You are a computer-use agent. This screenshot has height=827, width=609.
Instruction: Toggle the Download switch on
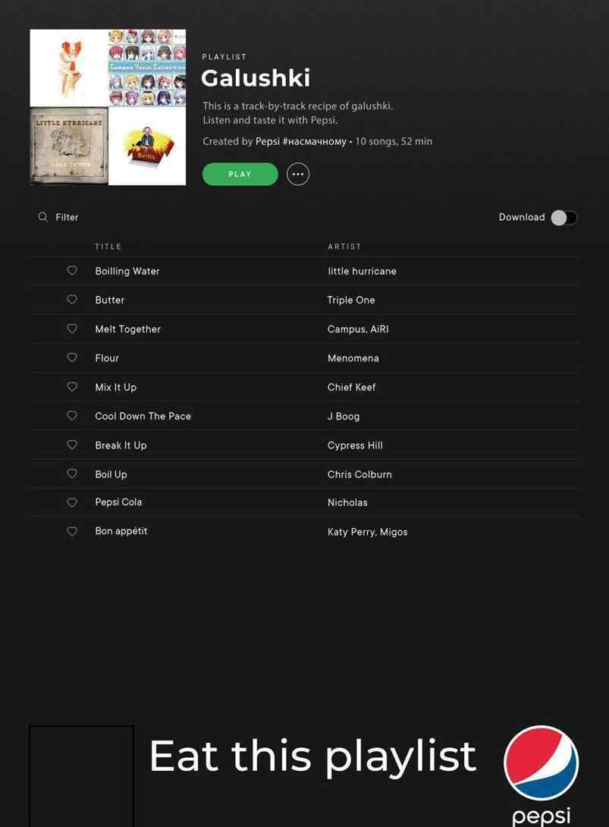coord(564,217)
